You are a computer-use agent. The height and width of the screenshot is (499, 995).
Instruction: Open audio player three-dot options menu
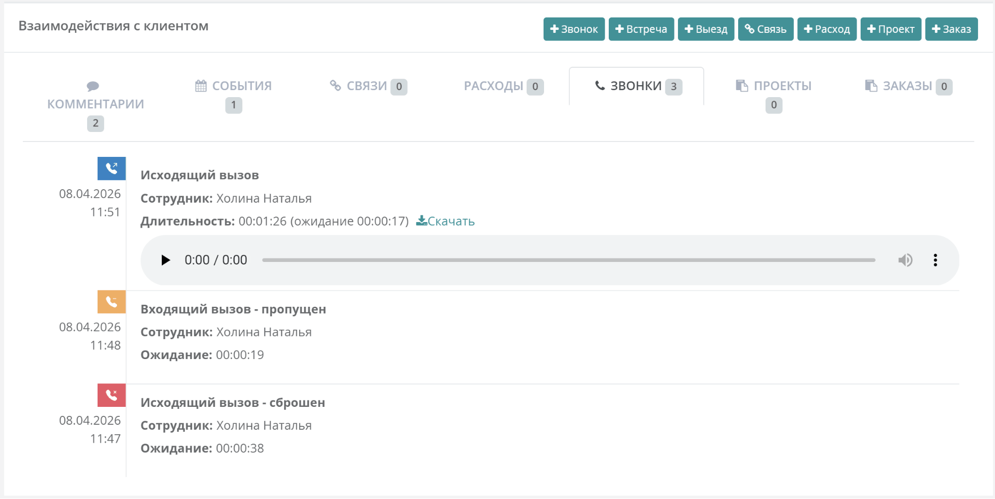pos(935,260)
